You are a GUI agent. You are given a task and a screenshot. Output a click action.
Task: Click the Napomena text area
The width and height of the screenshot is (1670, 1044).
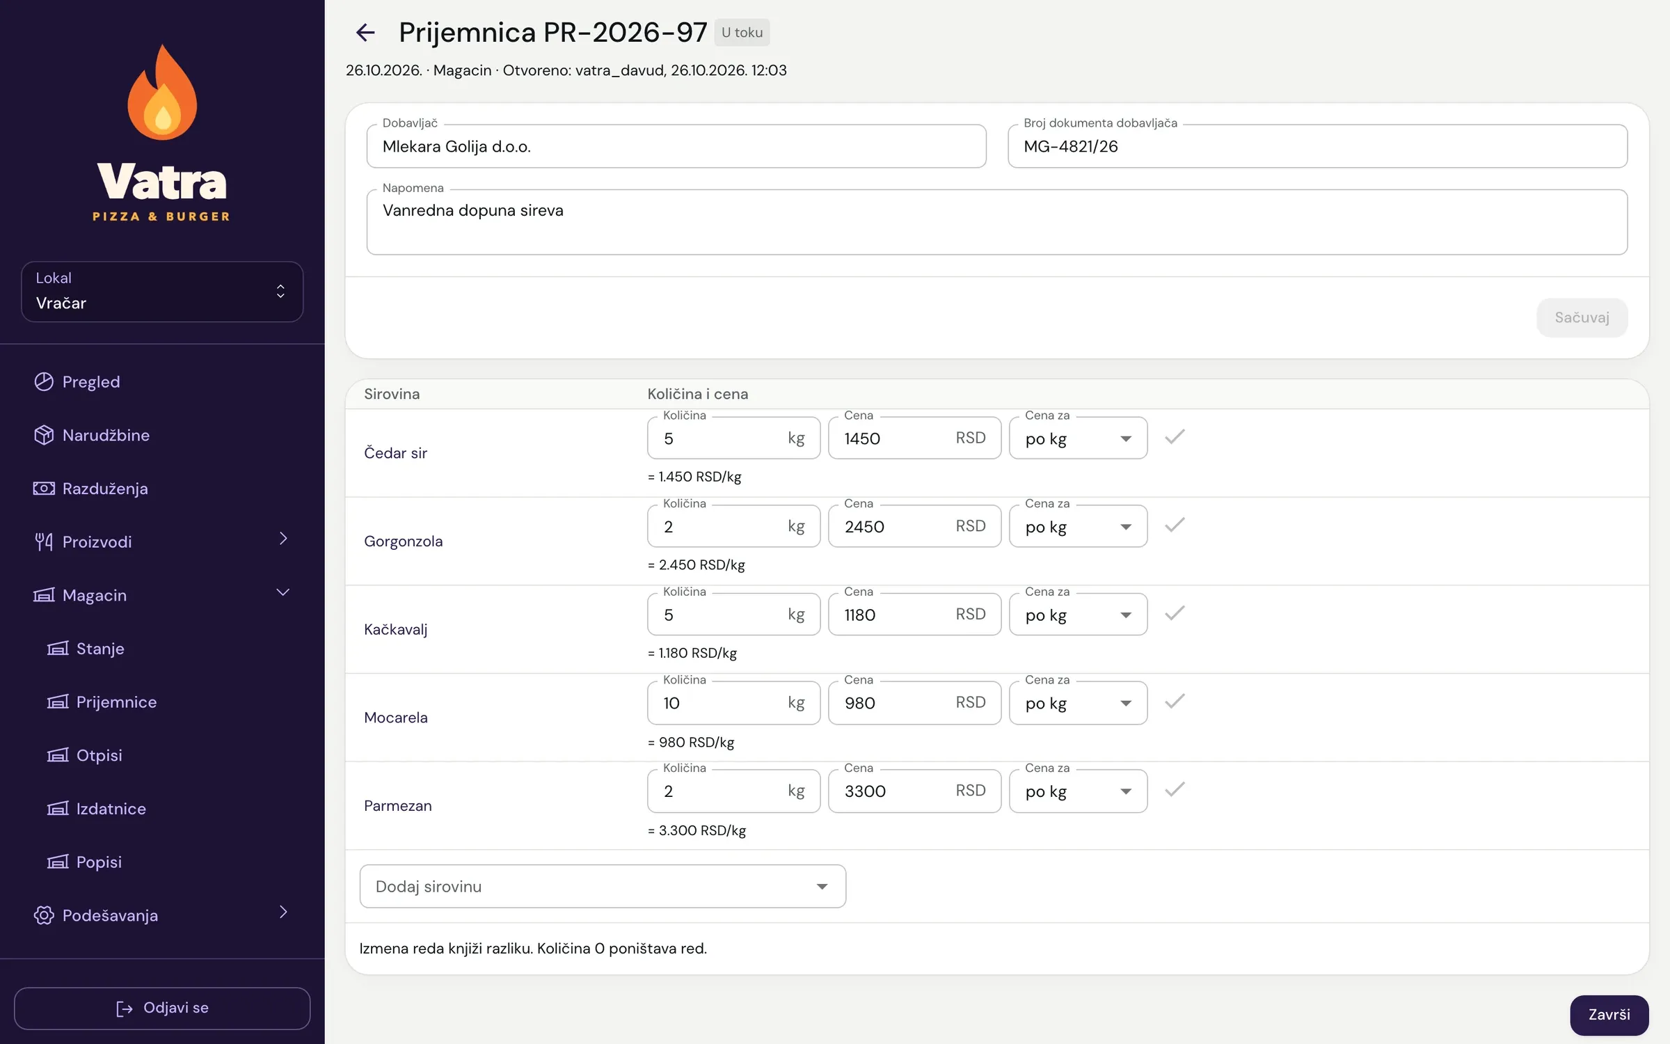[996, 222]
